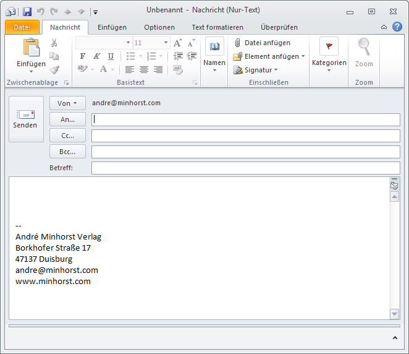Focus the An recipient input field
This screenshot has width=409, height=354.
[246, 119]
